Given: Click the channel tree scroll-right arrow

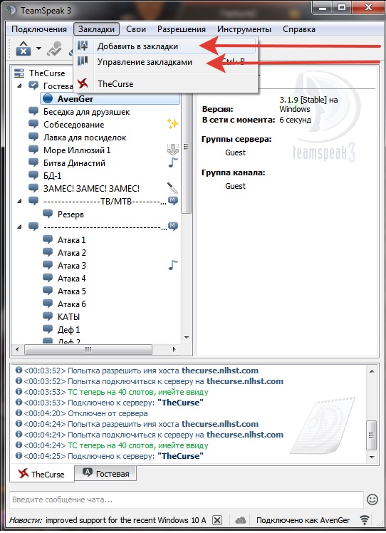Looking at the screenshot, I should pyautogui.click(x=174, y=349).
